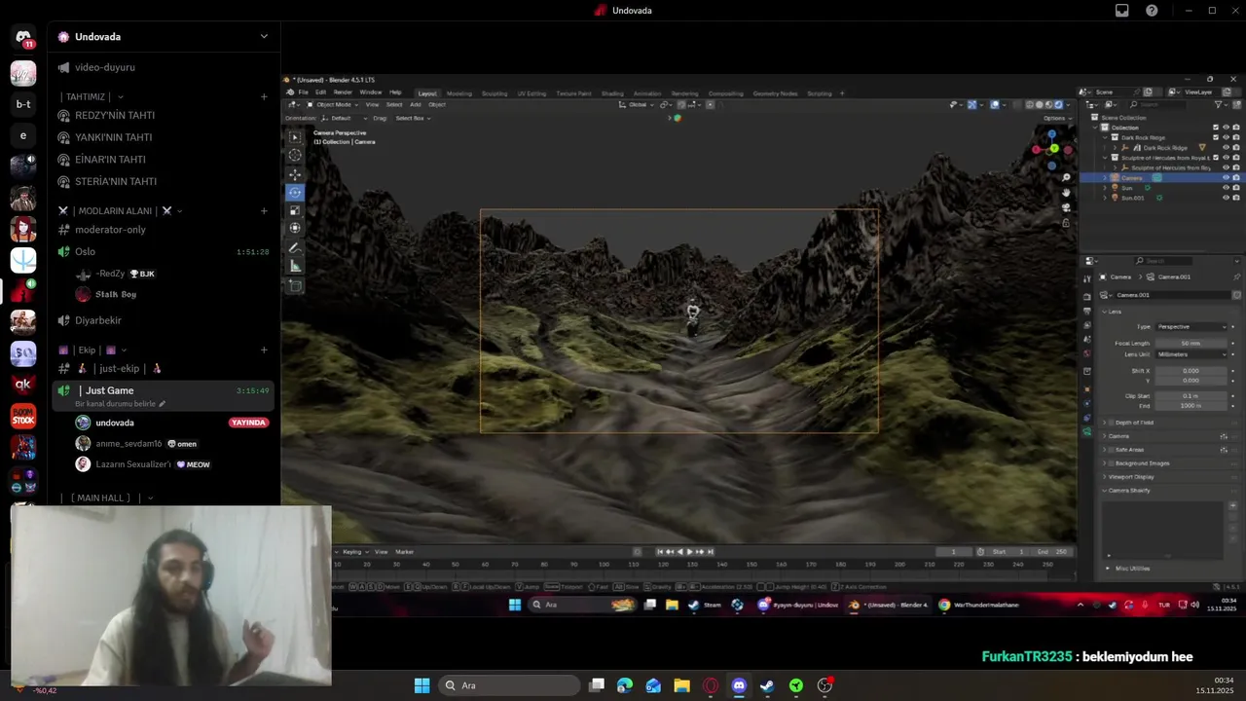Image resolution: width=1246 pixels, height=701 pixels.
Task: Select the Annotate tool in Blender toolbar
Action: click(295, 248)
